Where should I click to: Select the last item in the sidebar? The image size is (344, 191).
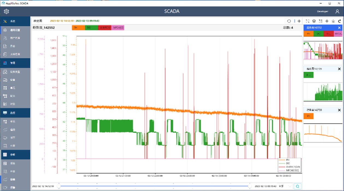[15, 187]
